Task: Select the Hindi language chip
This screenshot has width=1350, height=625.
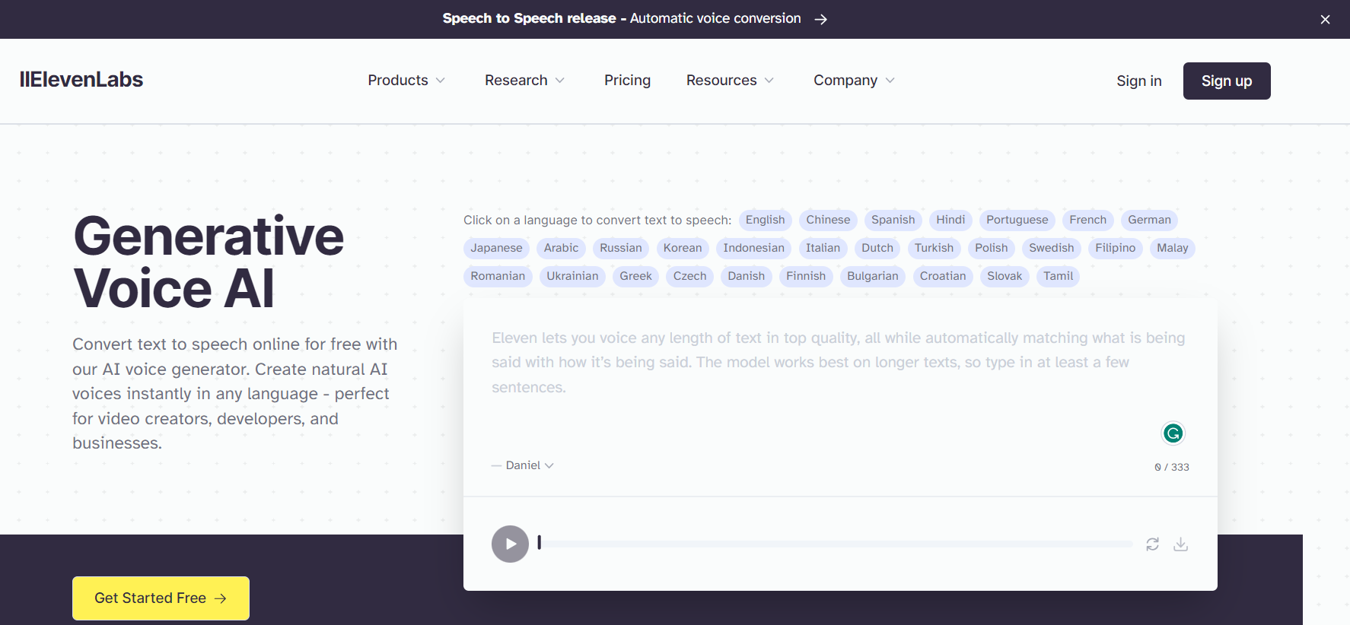Action: [x=950, y=220]
